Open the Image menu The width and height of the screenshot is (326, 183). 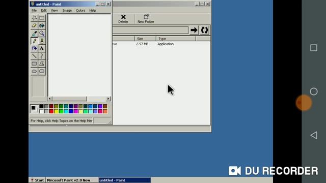67,10
